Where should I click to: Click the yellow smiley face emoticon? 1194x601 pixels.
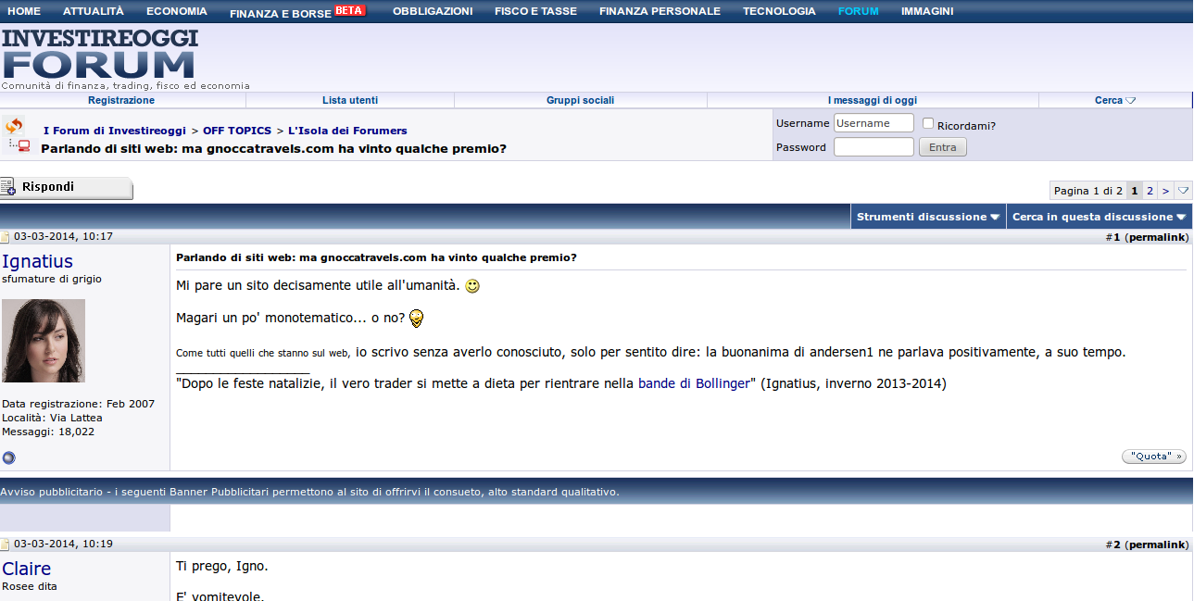pos(472,286)
